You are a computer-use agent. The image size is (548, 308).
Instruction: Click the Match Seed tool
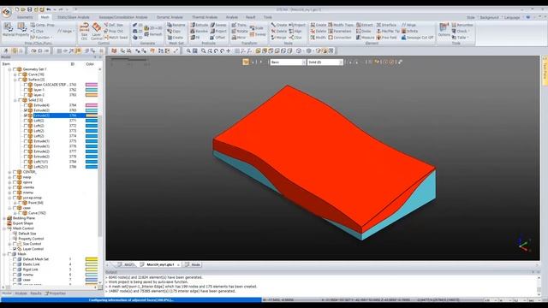click(116, 38)
